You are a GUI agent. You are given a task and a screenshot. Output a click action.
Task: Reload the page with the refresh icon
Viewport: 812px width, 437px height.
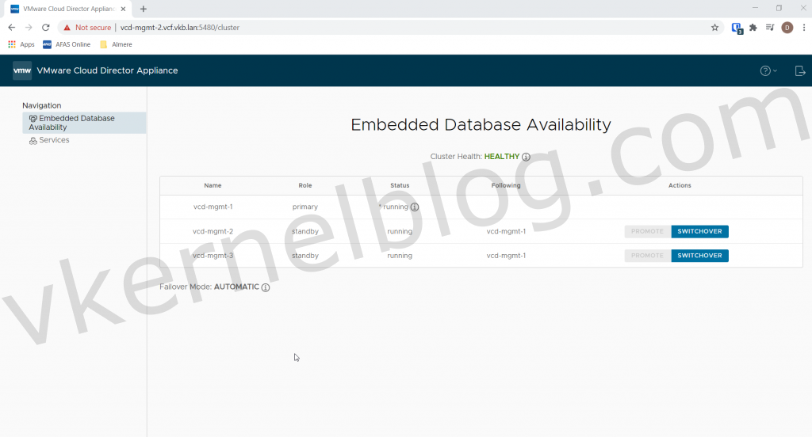(46, 27)
